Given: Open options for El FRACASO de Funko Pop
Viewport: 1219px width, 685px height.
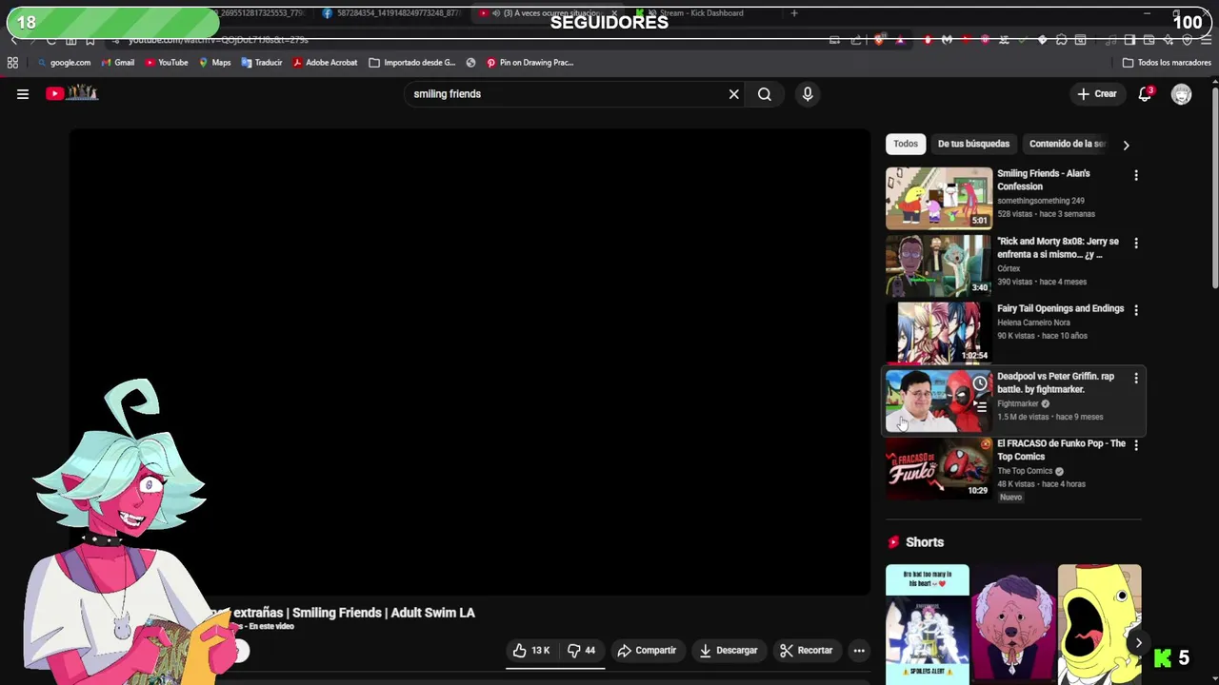Looking at the screenshot, I should coord(1135,445).
